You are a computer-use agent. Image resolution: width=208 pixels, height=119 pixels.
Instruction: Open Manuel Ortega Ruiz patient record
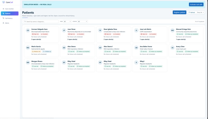pyautogui.click(x=186, y=34)
